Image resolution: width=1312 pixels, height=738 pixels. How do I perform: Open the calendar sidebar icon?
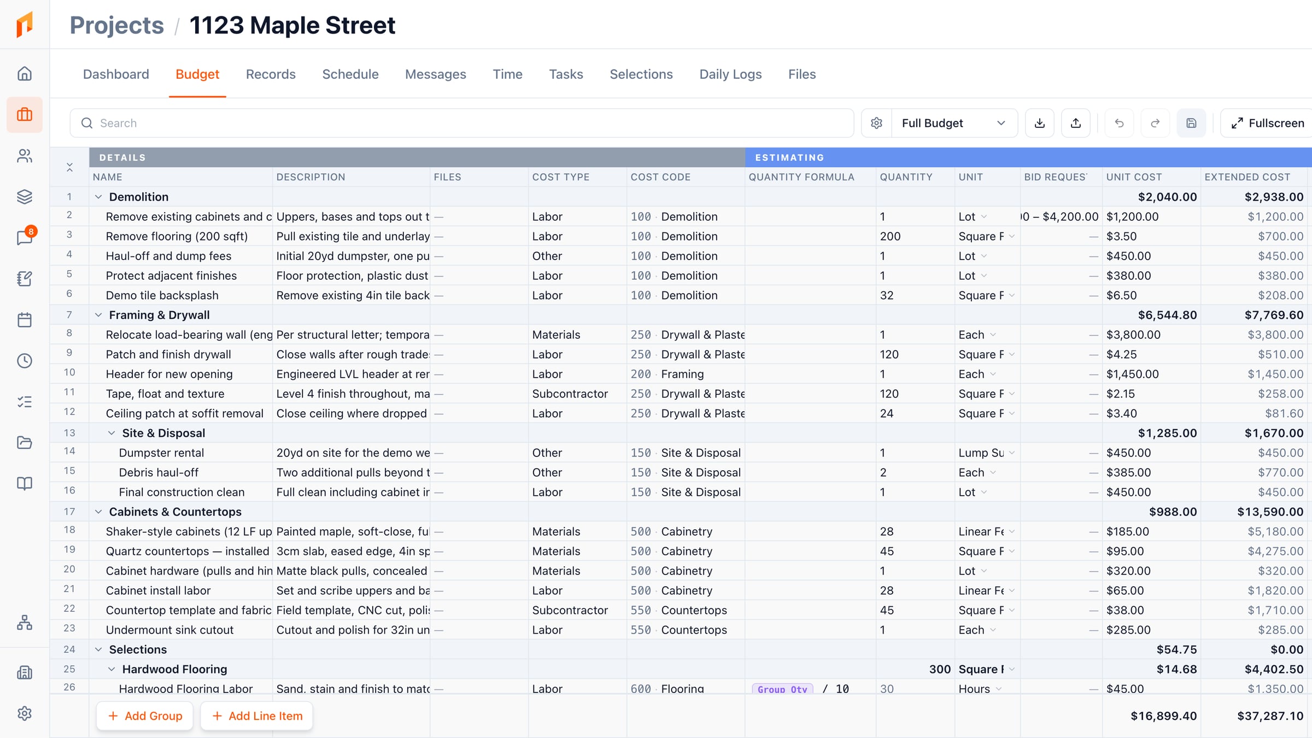click(25, 320)
